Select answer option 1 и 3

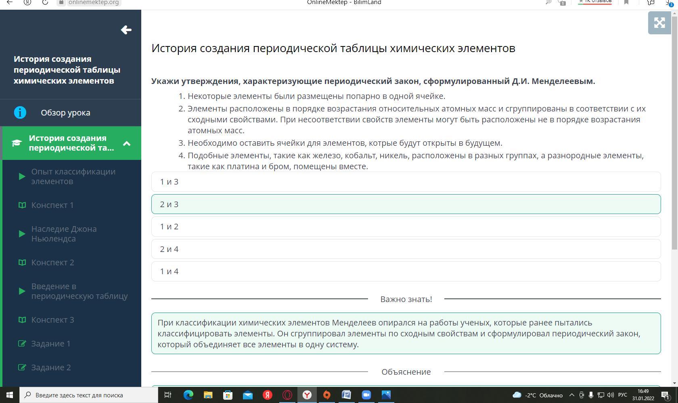point(406,182)
